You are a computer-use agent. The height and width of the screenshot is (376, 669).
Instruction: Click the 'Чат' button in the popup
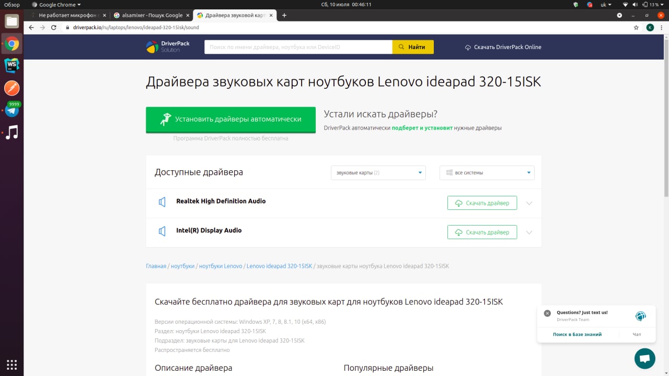pyautogui.click(x=637, y=334)
